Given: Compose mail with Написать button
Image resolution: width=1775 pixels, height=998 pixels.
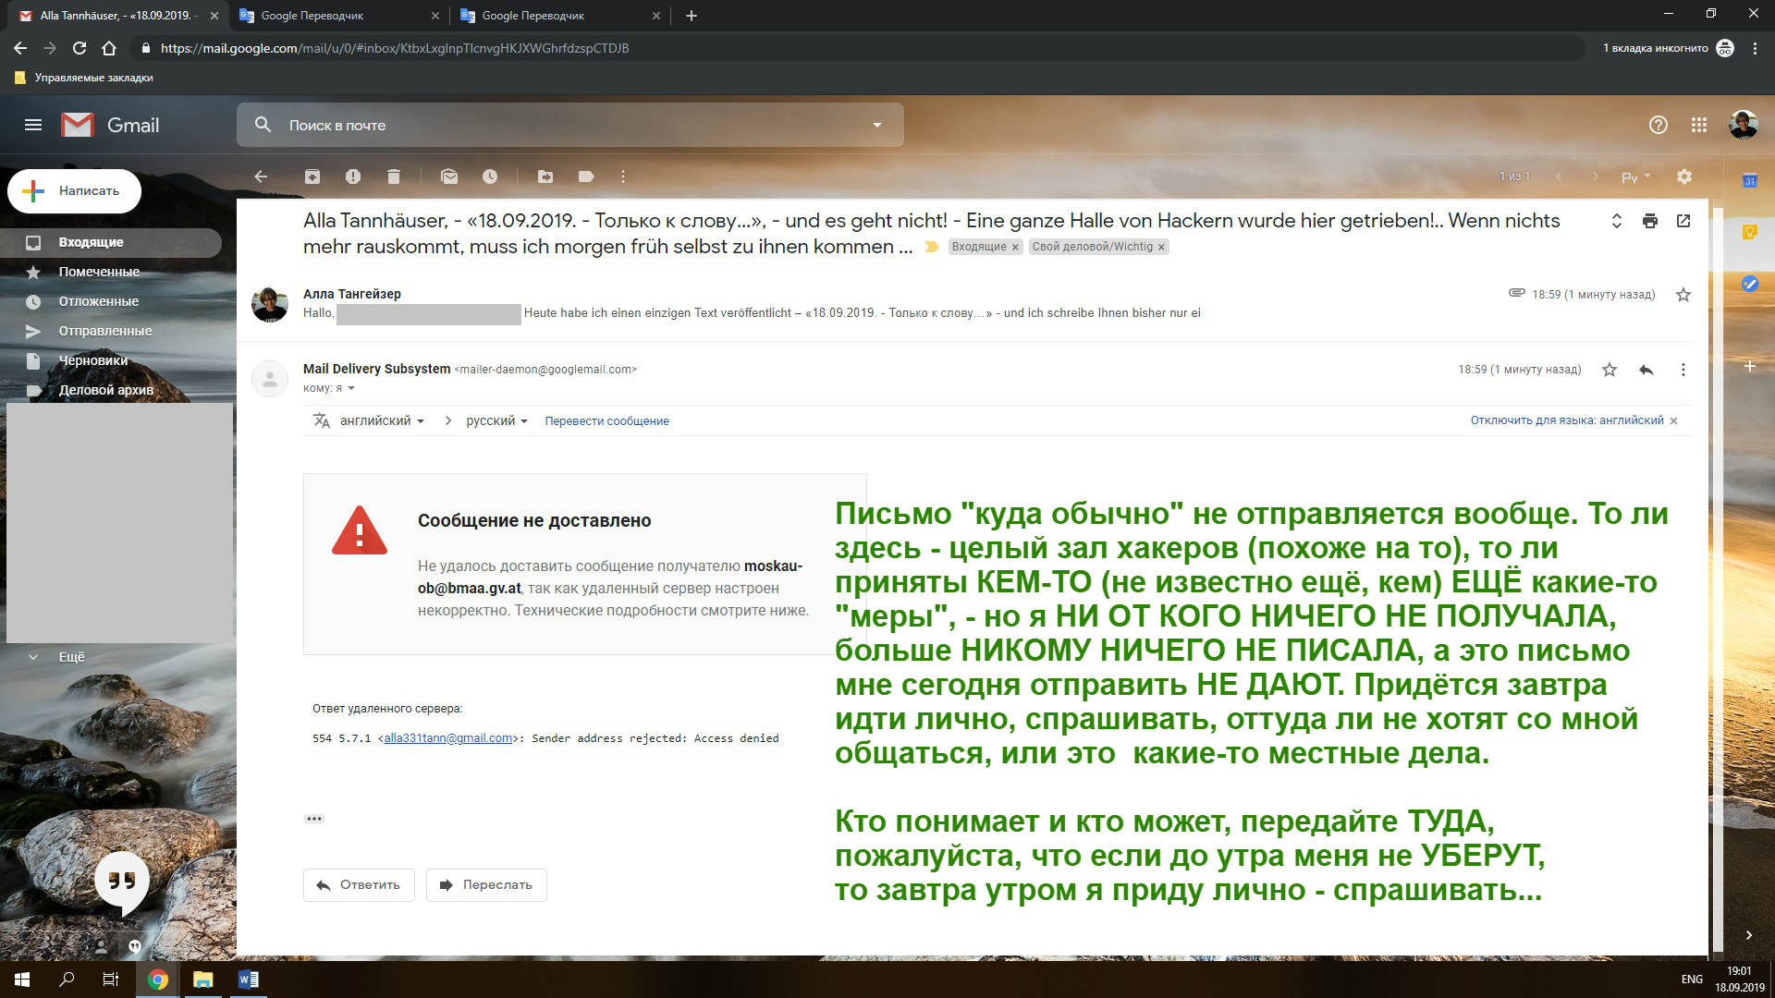Looking at the screenshot, I should pos(75,190).
